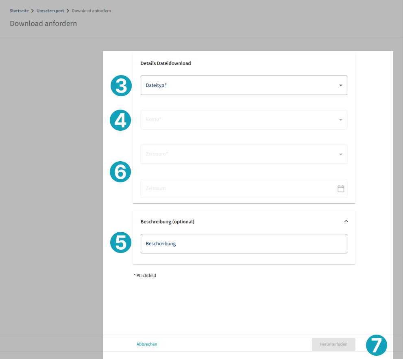Click the 'Details Dateidownload' section title
The height and width of the screenshot is (359, 403).
click(x=166, y=63)
